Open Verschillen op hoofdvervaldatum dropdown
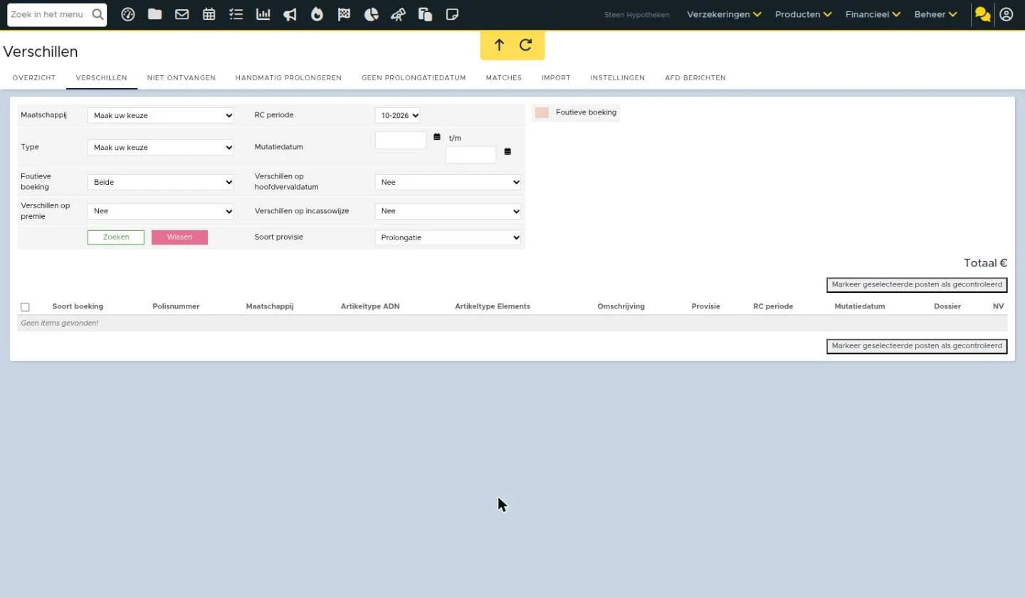The height and width of the screenshot is (597, 1025). [448, 182]
